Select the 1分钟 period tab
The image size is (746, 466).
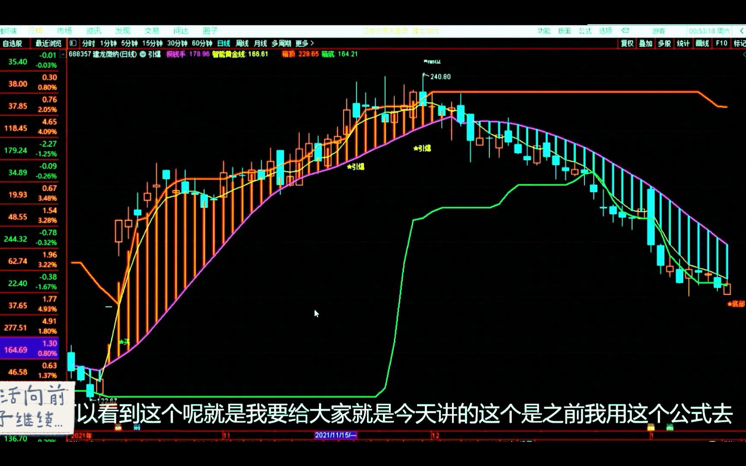108,43
